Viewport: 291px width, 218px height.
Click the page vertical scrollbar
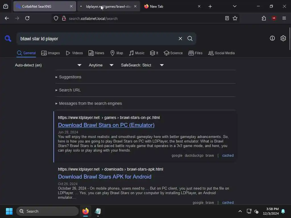pos(290,39)
